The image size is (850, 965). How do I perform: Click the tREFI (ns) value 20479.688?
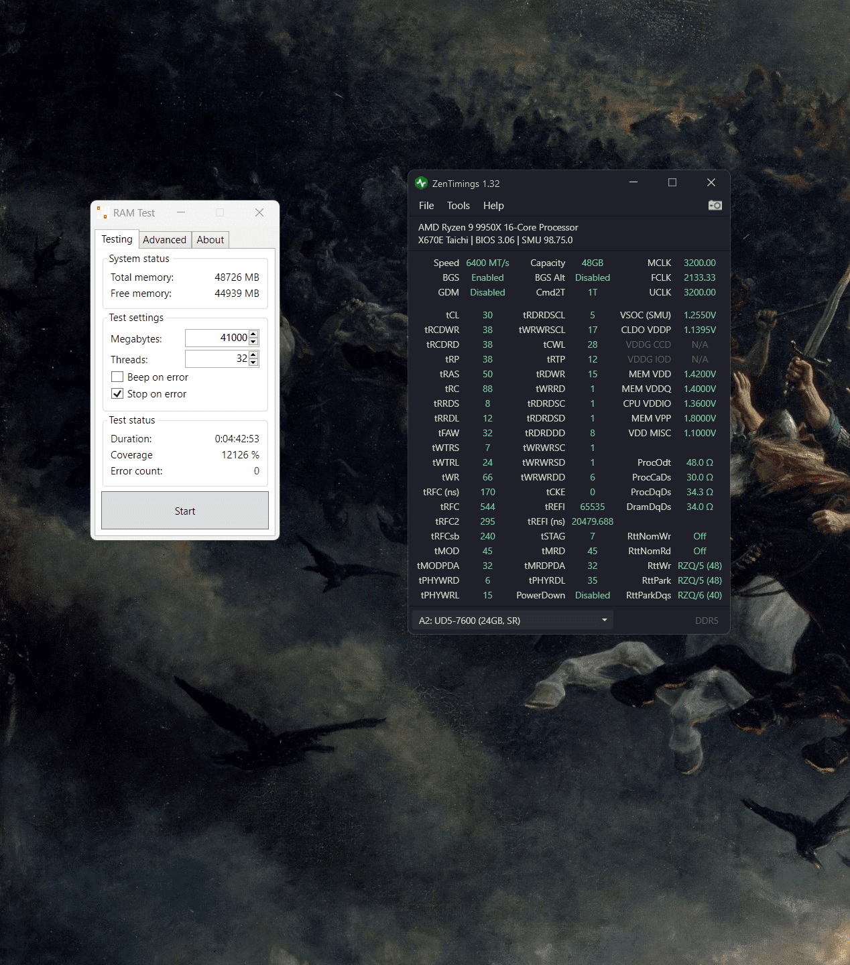(x=593, y=521)
